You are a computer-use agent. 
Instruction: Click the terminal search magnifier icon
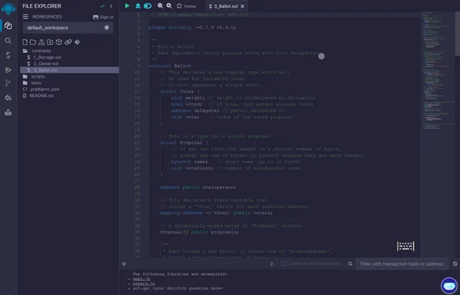350,264
